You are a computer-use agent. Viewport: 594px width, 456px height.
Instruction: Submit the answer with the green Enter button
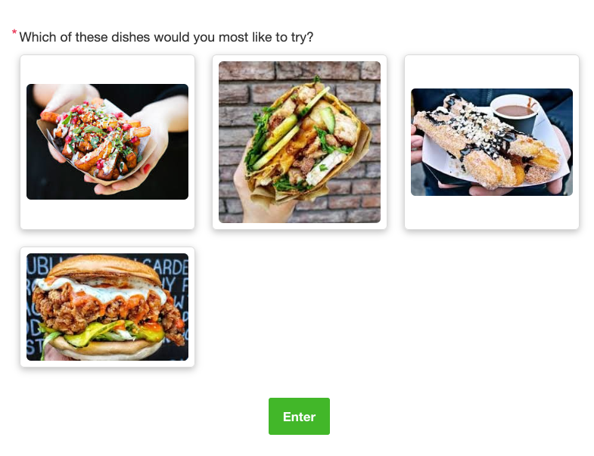[300, 416]
